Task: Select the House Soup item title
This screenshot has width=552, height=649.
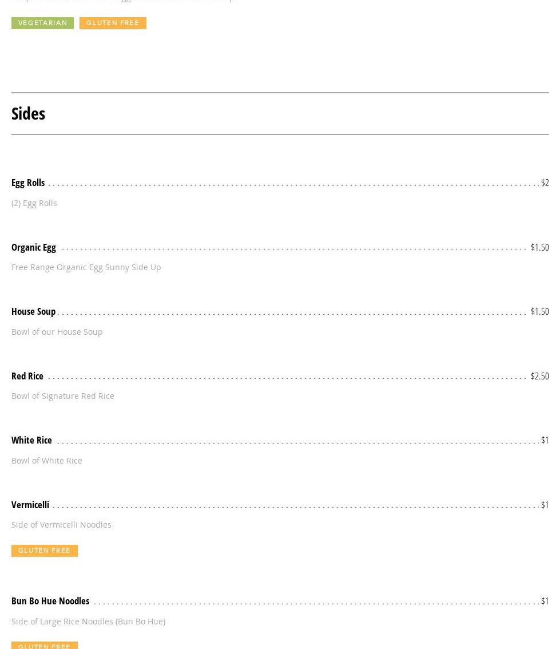Action: click(33, 311)
